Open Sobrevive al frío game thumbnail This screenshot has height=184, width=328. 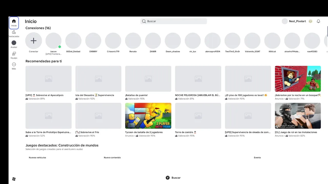[98, 116]
